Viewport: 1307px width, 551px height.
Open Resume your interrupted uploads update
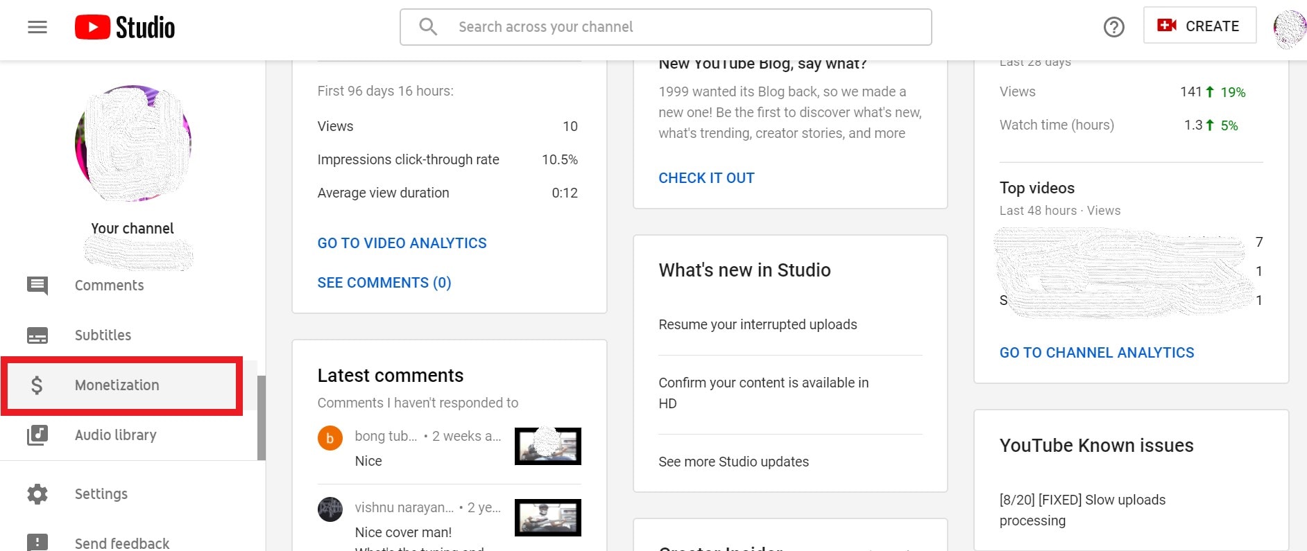(x=758, y=325)
